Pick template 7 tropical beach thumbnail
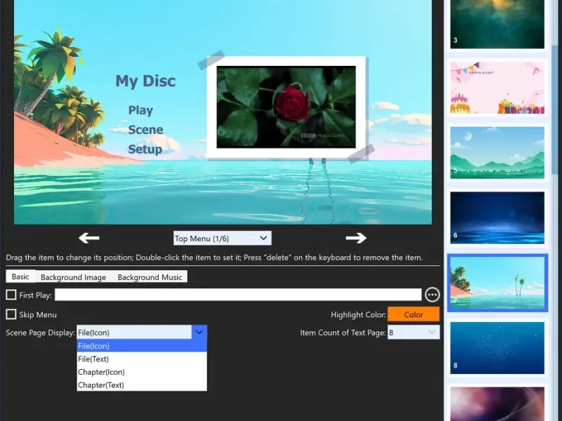The width and height of the screenshot is (562, 421). point(497,283)
